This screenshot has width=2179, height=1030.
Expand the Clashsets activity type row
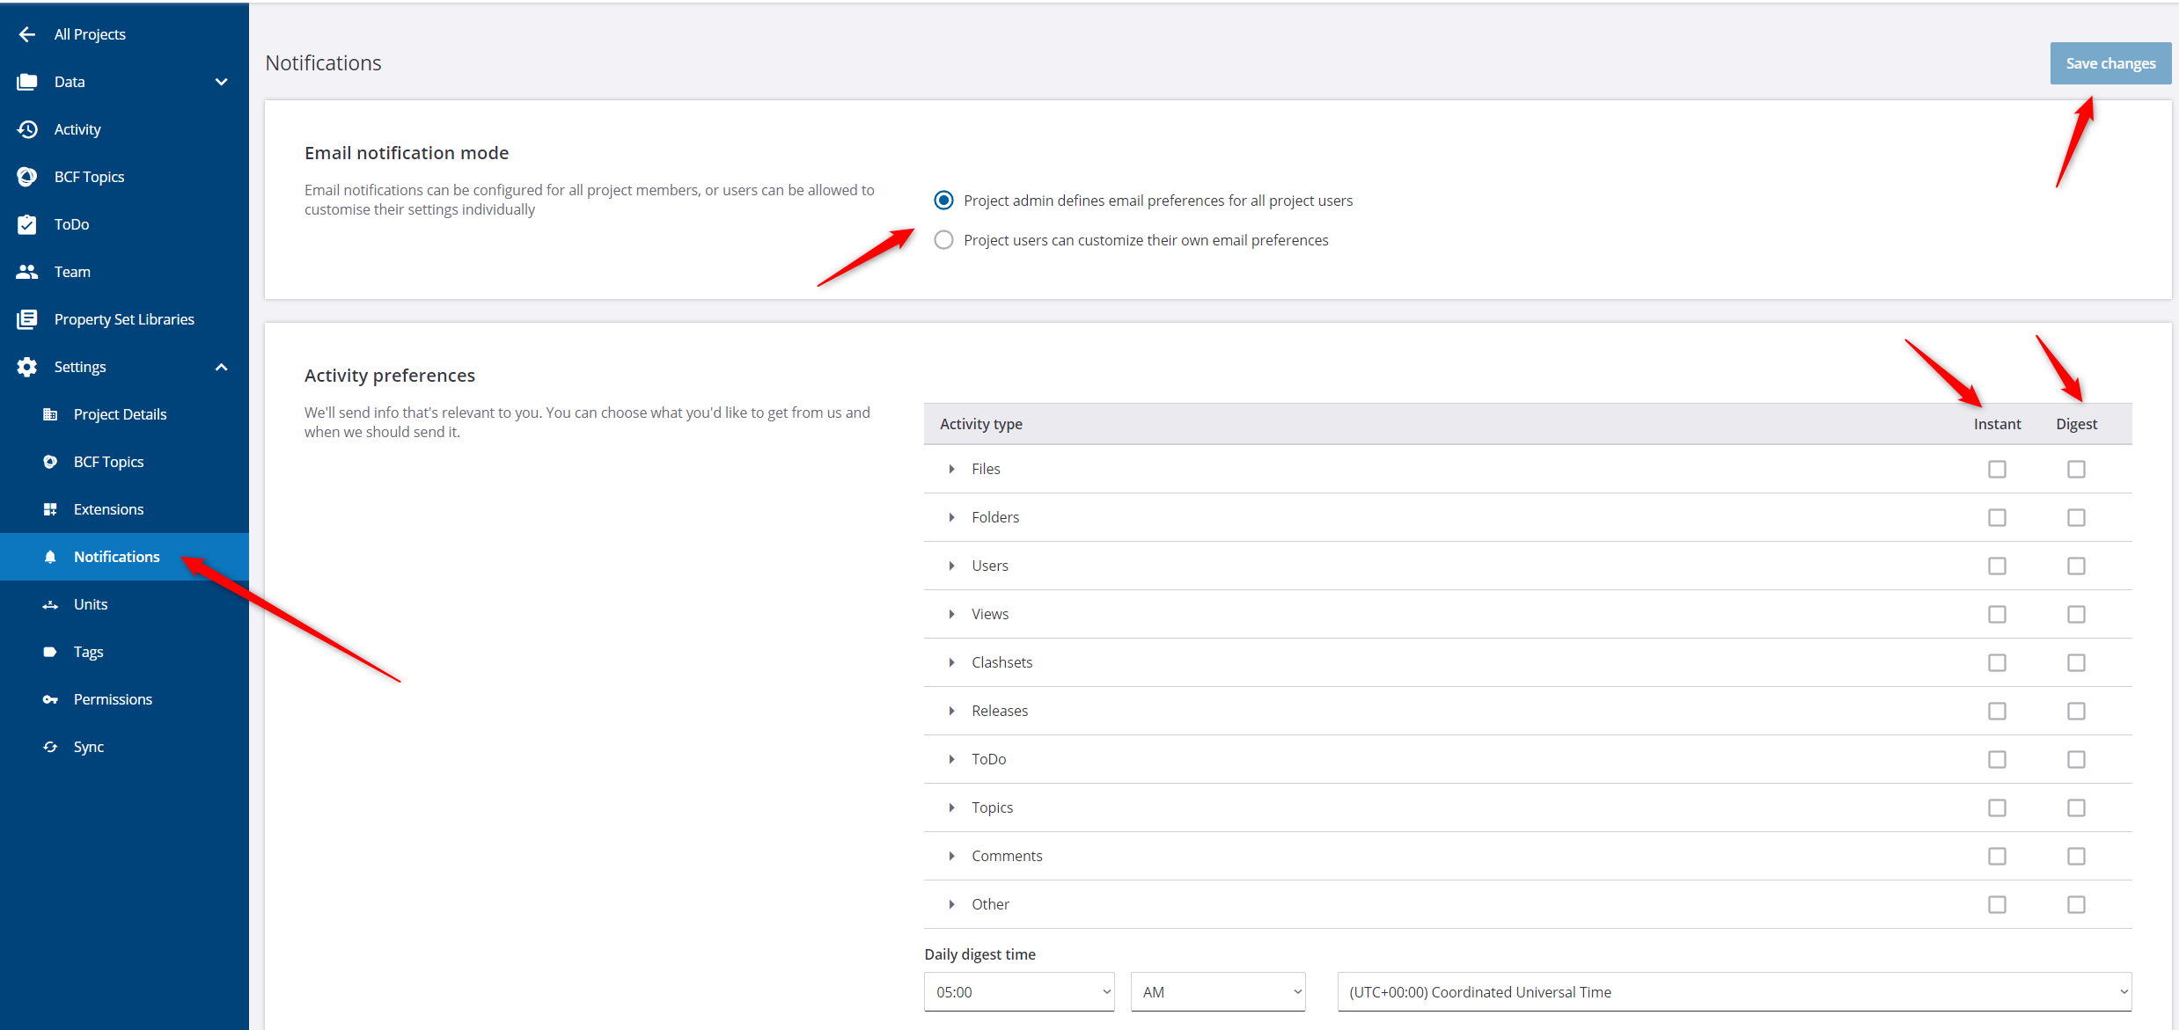951,662
